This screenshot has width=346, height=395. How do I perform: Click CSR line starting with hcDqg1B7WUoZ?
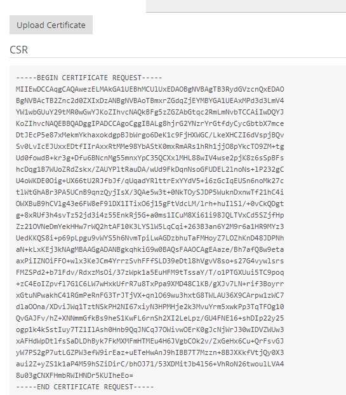150,169
